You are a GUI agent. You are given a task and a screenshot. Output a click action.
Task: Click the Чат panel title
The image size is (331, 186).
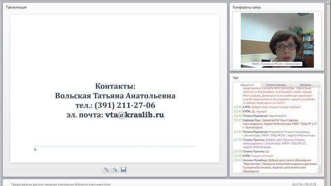[235, 78]
